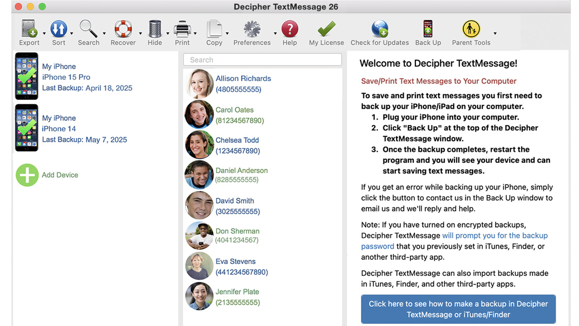The image size is (579, 326).
Task: Click the contacts Search field
Action: [x=262, y=60]
